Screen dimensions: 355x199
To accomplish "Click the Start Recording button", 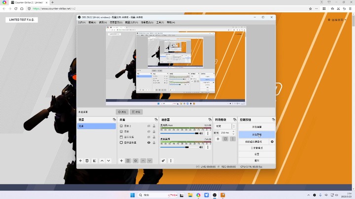I will pos(257,134).
